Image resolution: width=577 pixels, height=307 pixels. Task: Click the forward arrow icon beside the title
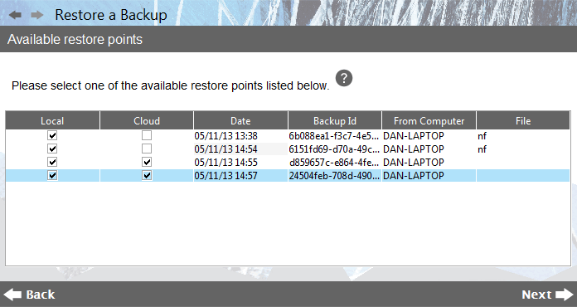(x=37, y=15)
